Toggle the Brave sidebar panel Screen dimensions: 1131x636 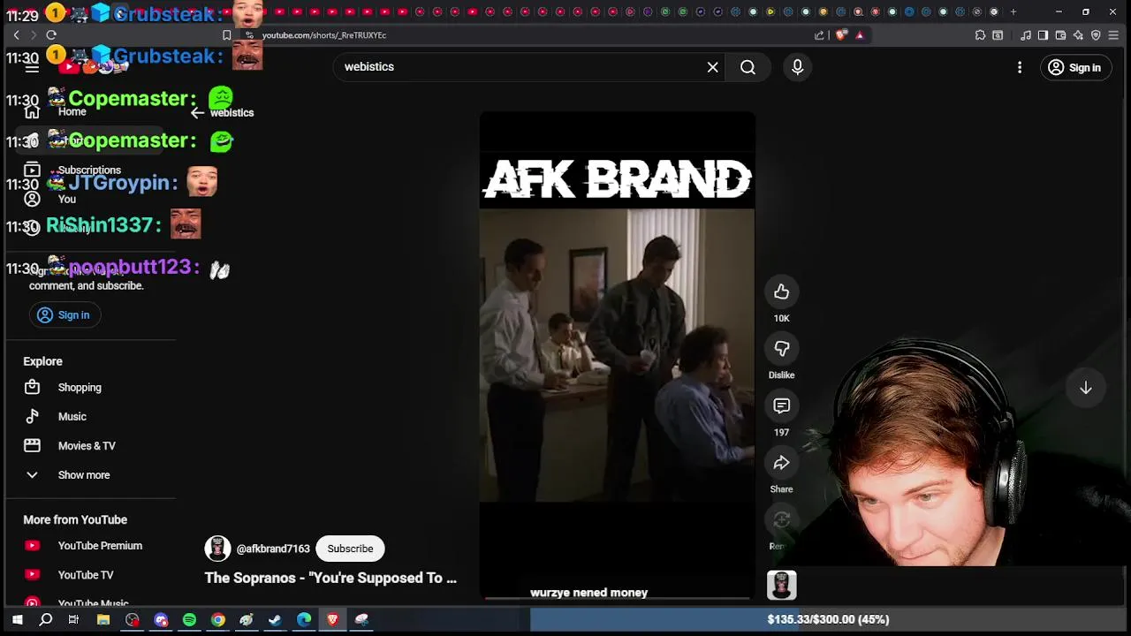click(1043, 35)
